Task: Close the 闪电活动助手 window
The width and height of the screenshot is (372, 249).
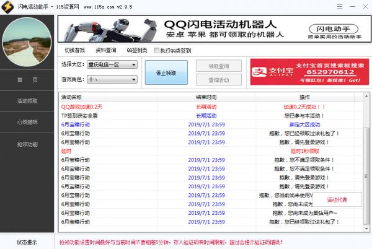Action: click(x=365, y=7)
